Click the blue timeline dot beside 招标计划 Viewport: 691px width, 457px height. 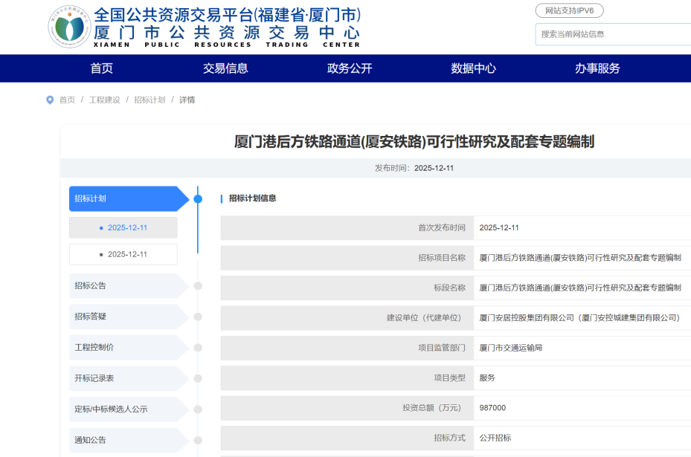(x=198, y=199)
